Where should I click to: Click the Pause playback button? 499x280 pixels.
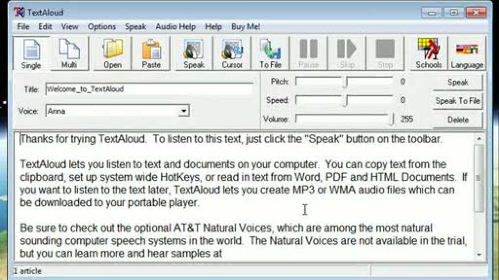308,53
